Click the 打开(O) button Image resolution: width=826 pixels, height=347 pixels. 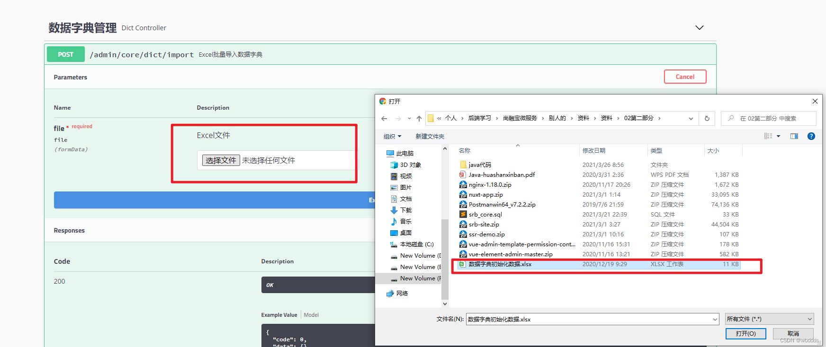745,333
